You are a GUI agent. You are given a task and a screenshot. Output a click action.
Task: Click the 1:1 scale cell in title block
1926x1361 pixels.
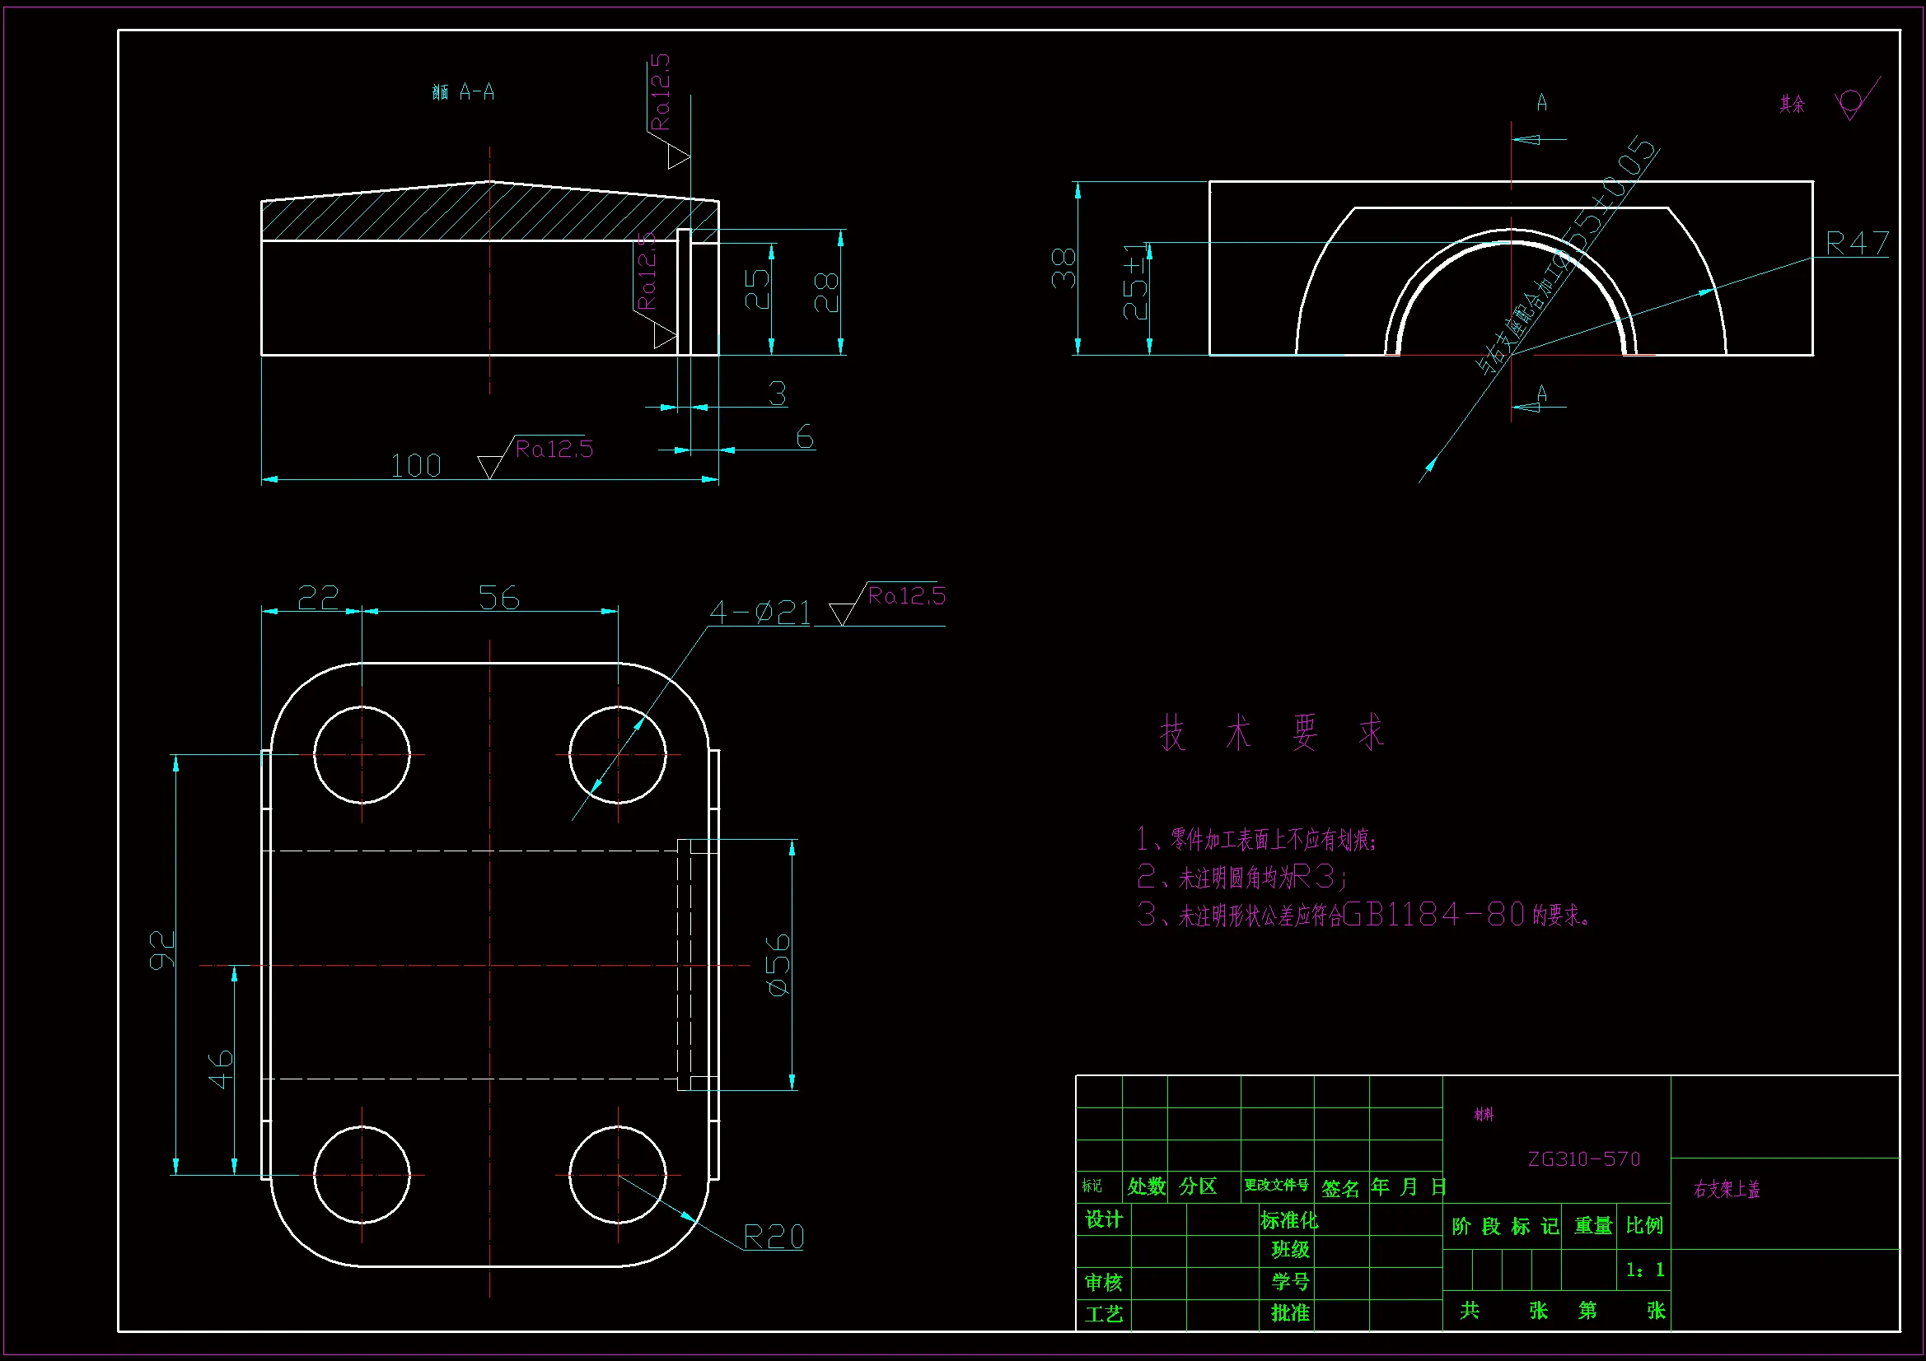pyautogui.click(x=1644, y=1270)
